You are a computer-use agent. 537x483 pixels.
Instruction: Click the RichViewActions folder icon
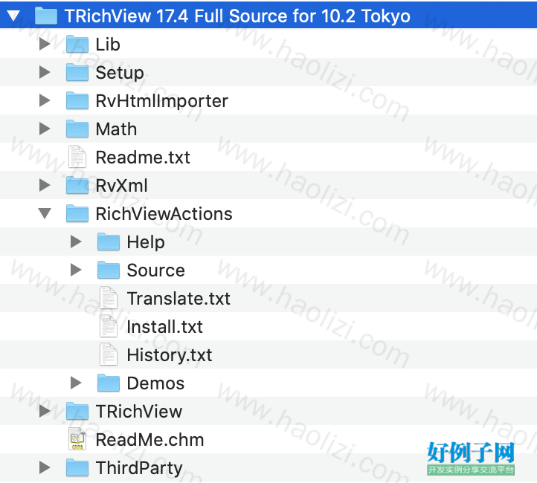[x=77, y=213]
